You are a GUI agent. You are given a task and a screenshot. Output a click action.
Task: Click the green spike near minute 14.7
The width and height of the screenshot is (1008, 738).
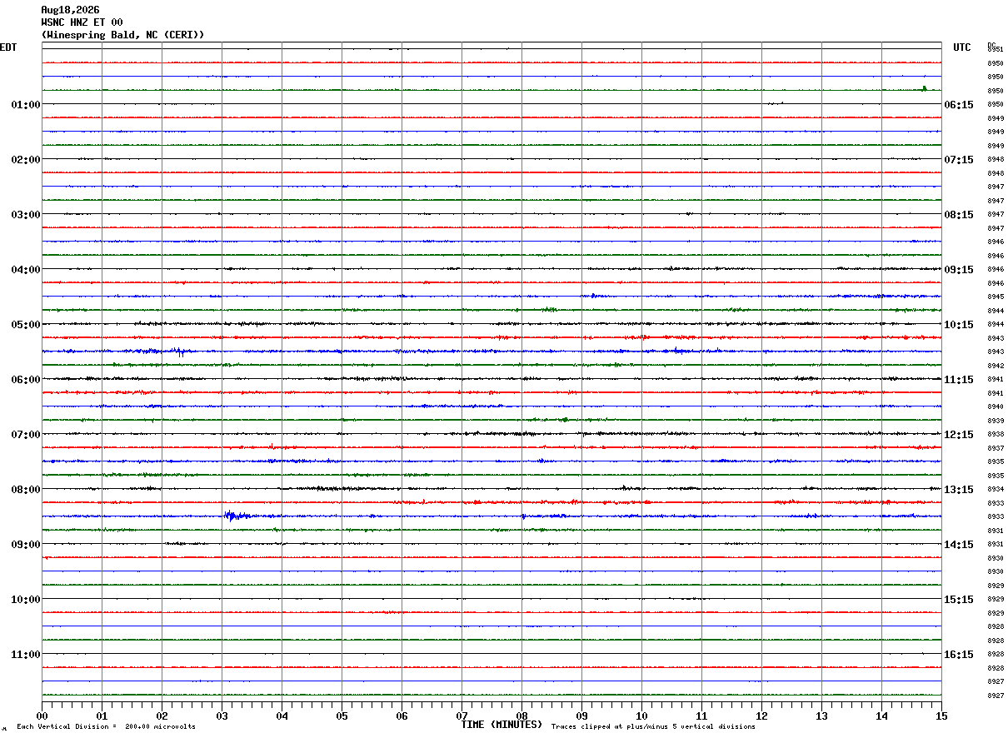pyautogui.click(x=924, y=88)
